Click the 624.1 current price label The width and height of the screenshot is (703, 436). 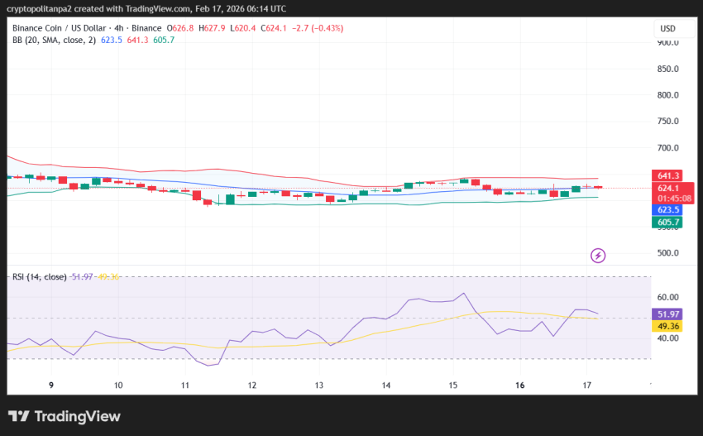tap(668, 188)
